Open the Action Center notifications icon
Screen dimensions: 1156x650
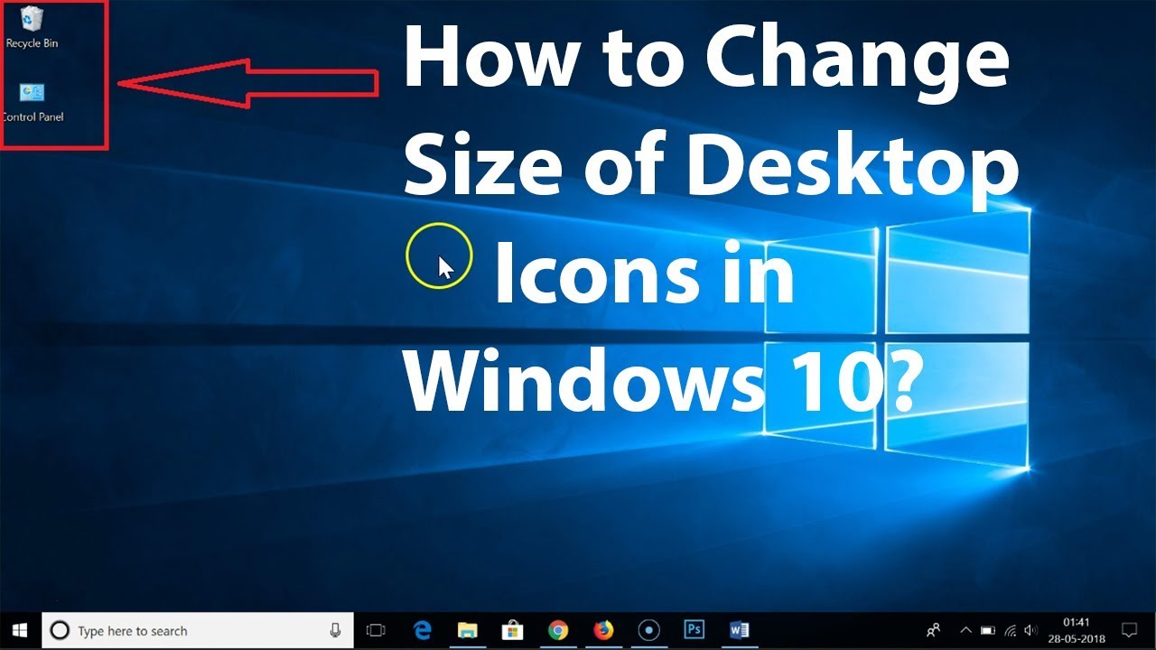[1129, 630]
